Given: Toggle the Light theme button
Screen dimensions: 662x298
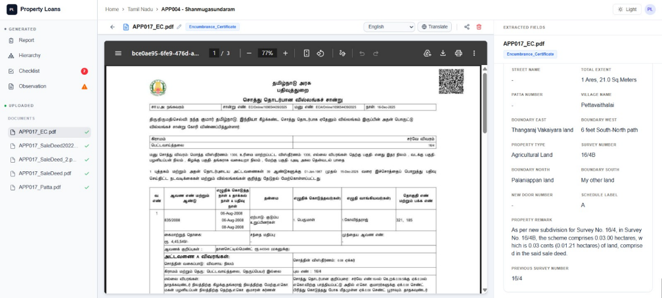Looking at the screenshot, I should 627,9.
